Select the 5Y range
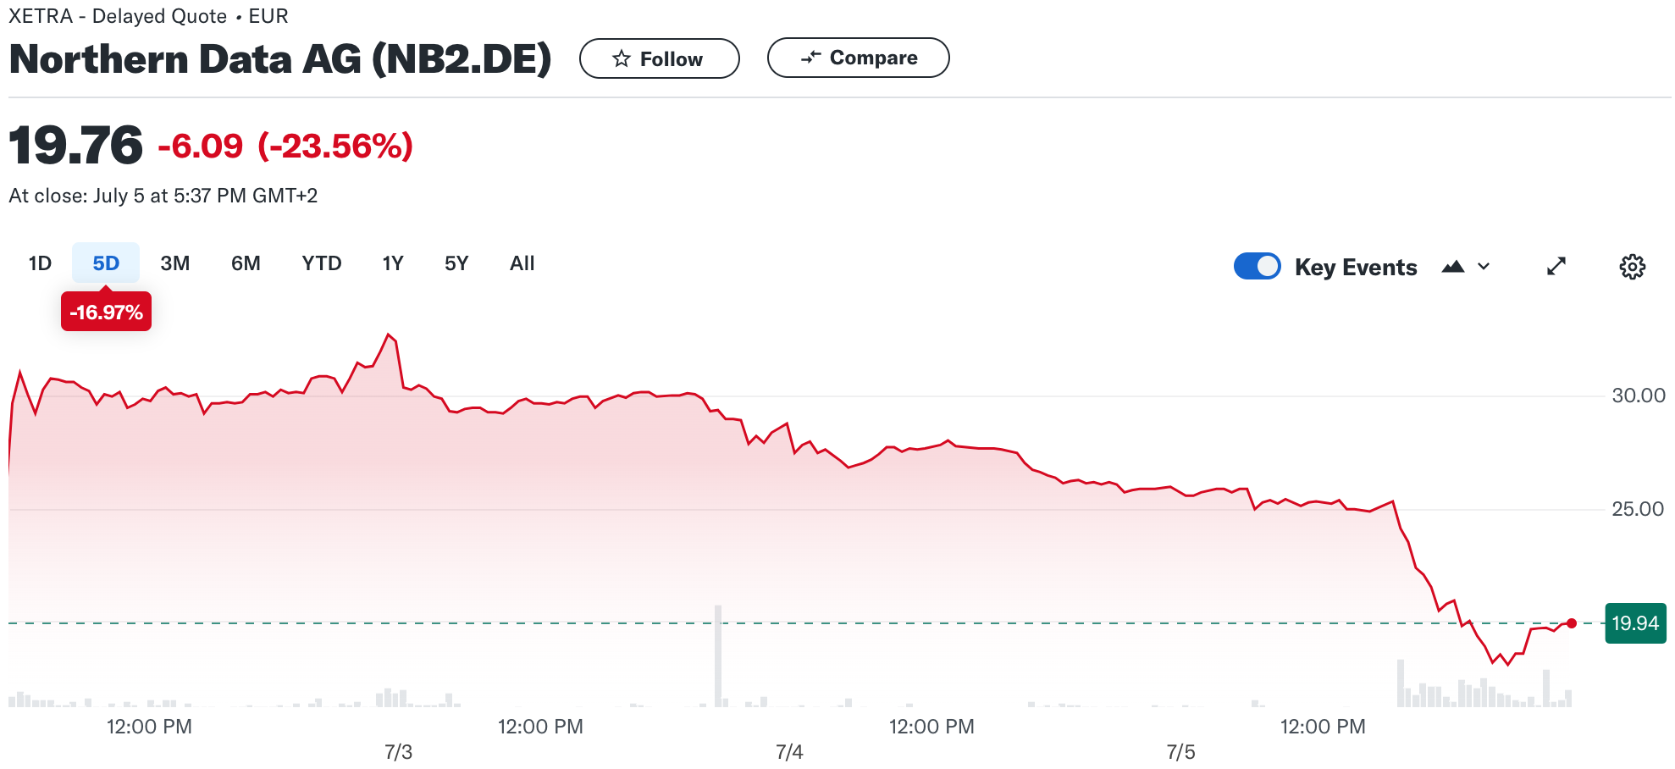 tap(455, 263)
